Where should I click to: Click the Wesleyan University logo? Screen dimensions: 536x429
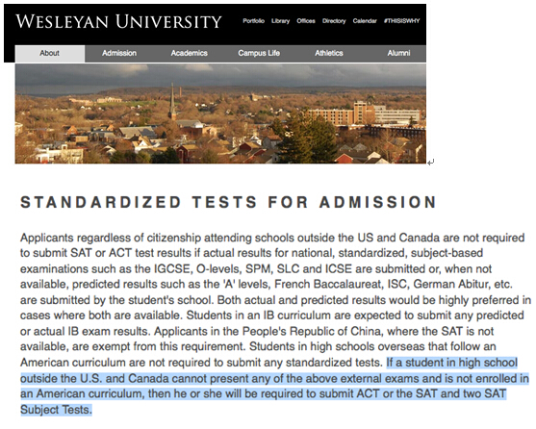point(118,21)
